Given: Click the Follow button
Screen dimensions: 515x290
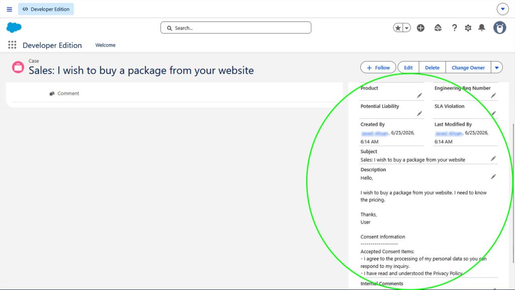Looking at the screenshot, I should pos(378,68).
